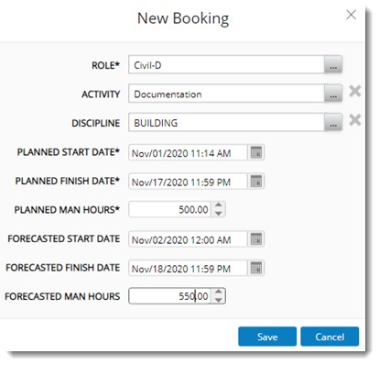The image size is (379, 365).
Task: Increase Planned Man Hours with up arrow
Action: click(x=218, y=205)
